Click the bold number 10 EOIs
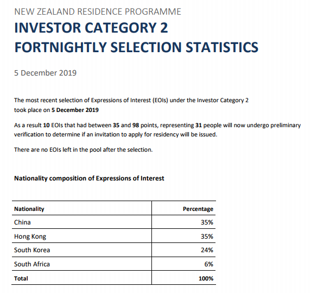Viewport: 311px width, 293px height. tap(46, 126)
